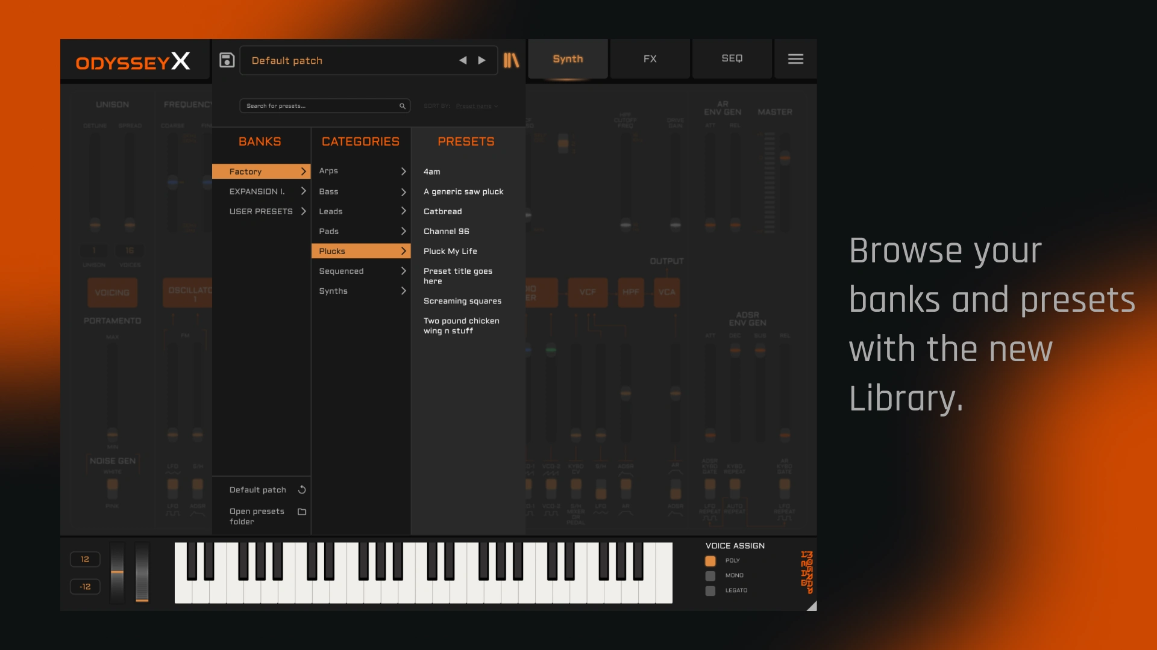The width and height of the screenshot is (1157, 650).
Task: Click the pitch bend wheel slider
Action: [x=117, y=572]
